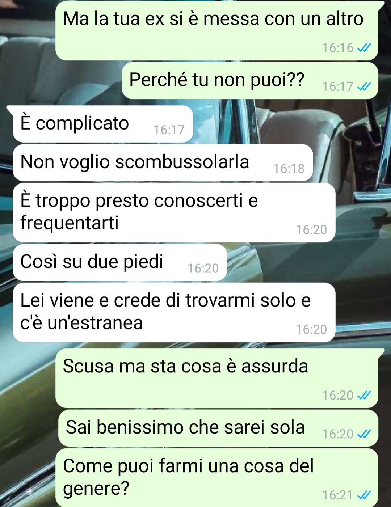Select the 'Perché tu non puoi??' sent message
The width and height of the screenshot is (391, 507).
pyautogui.click(x=250, y=81)
